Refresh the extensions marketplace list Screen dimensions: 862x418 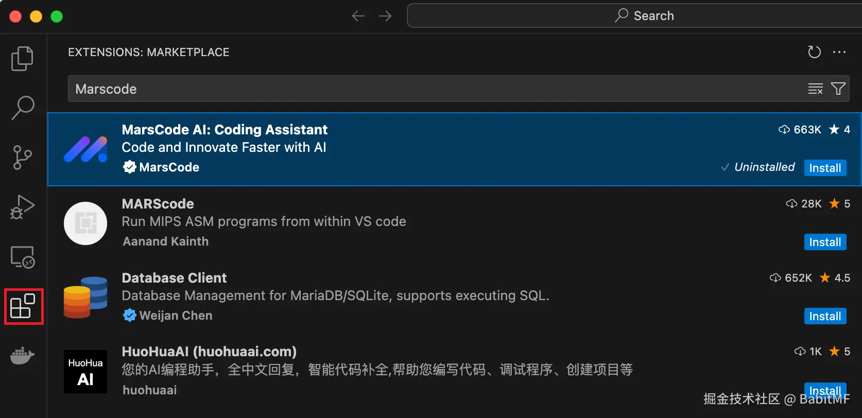(814, 52)
